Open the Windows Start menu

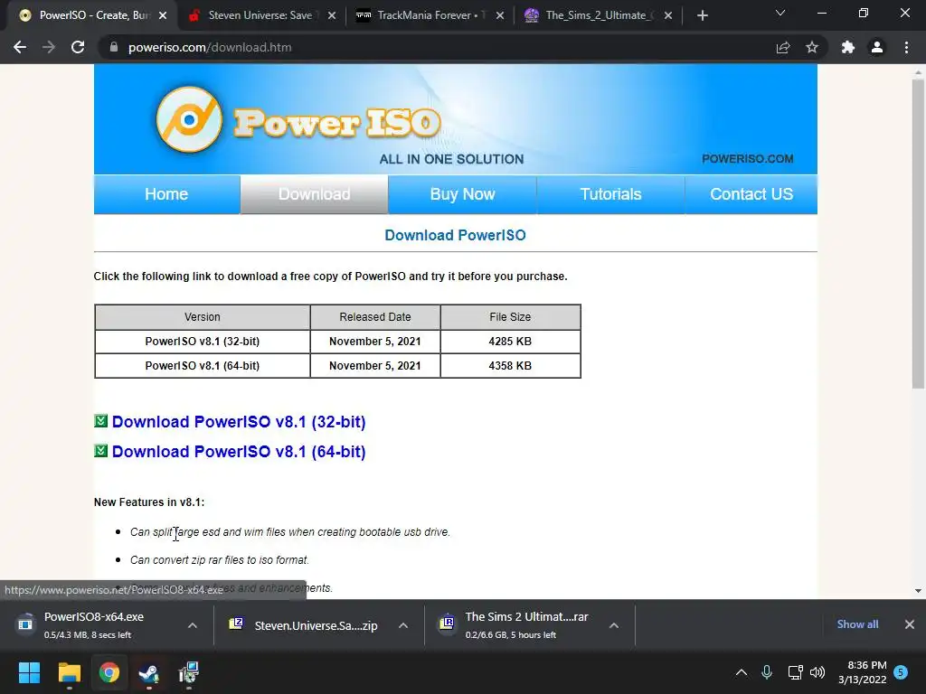pyautogui.click(x=29, y=672)
